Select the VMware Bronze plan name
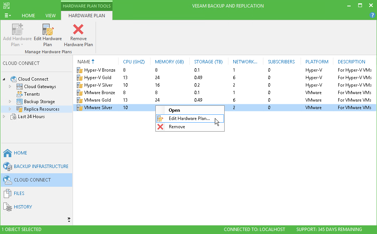The width and height of the screenshot is (377, 234). point(100,93)
